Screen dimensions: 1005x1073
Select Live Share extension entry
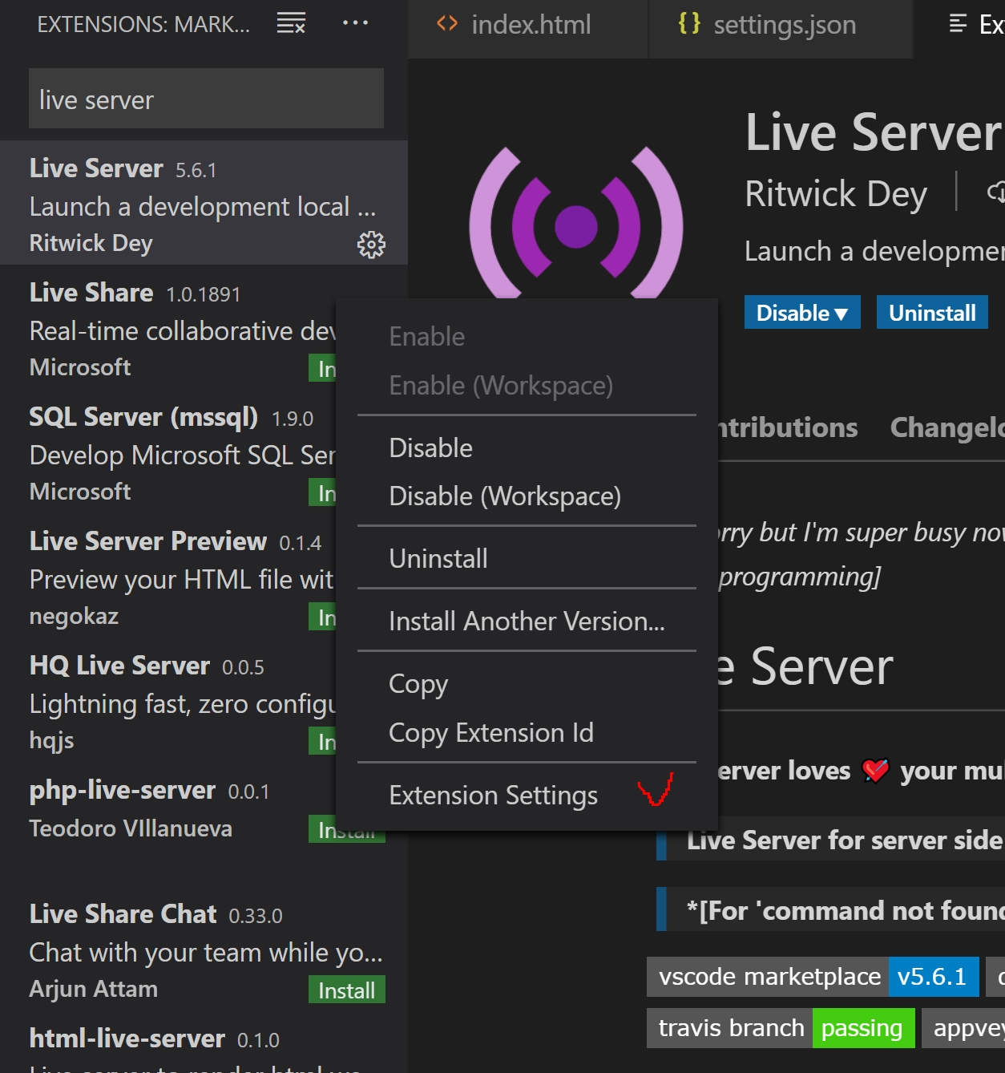167,327
